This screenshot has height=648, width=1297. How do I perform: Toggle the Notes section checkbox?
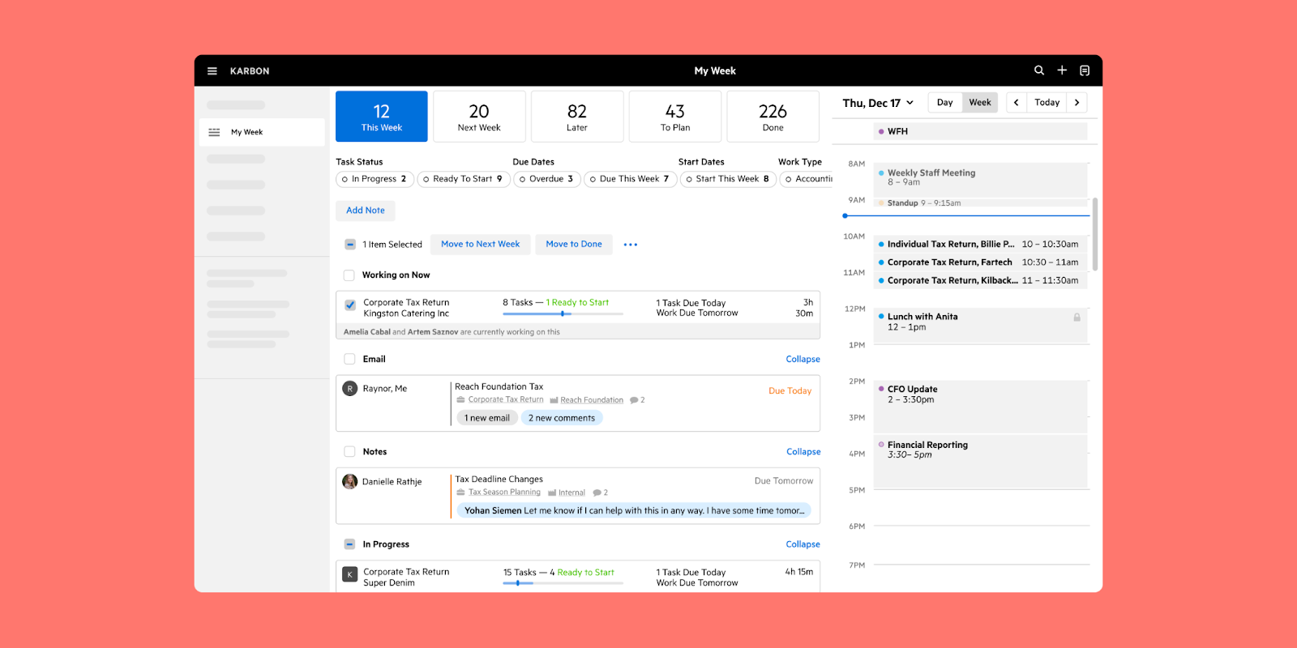[349, 452]
